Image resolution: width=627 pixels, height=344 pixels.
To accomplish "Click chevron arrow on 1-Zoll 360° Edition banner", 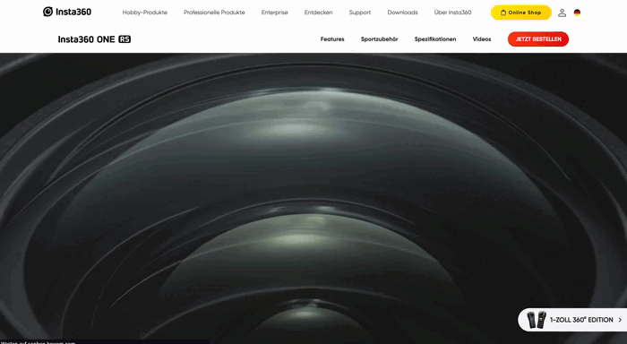I will 620,320.
